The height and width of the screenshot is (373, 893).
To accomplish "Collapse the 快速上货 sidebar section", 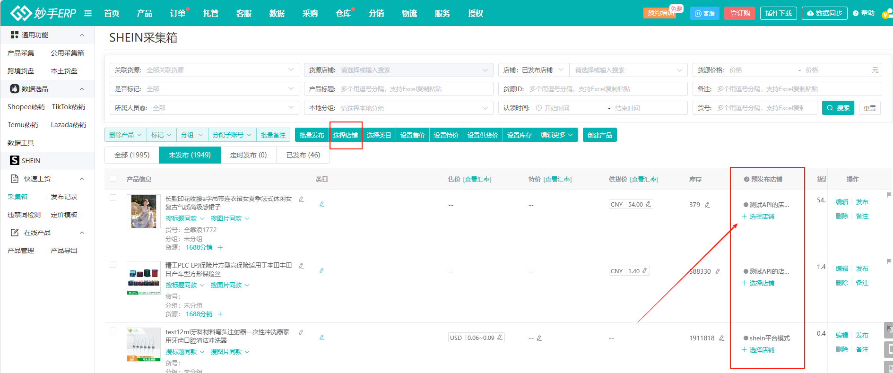I will click(82, 179).
